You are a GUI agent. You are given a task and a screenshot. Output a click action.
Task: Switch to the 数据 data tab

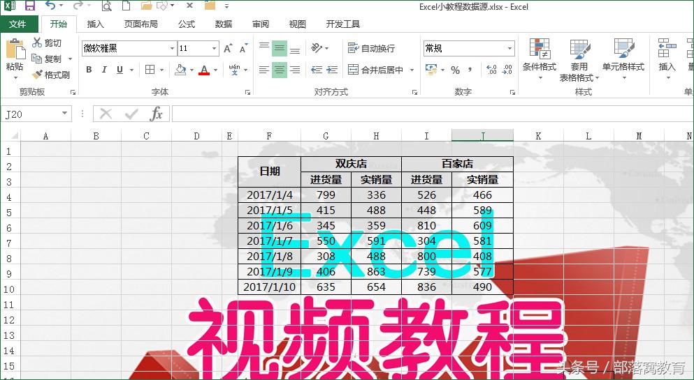click(224, 24)
